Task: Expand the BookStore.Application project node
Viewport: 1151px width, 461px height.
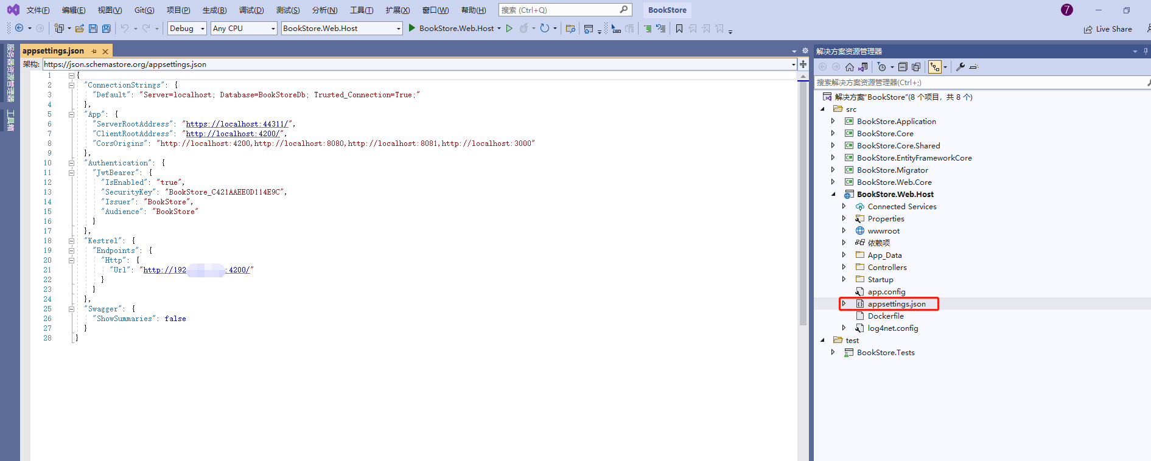Action: click(x=833, y=121)
